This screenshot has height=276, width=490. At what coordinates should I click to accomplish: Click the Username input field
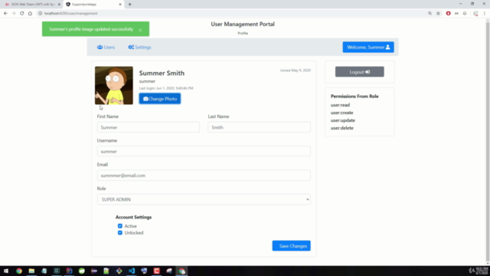coord(204,152)
